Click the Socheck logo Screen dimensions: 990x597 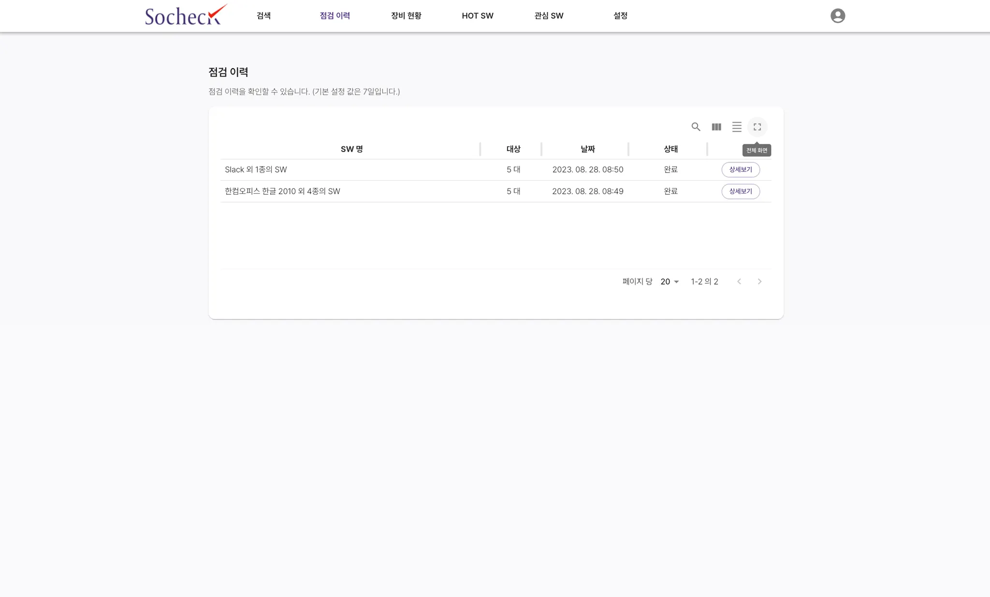(186, 15)
